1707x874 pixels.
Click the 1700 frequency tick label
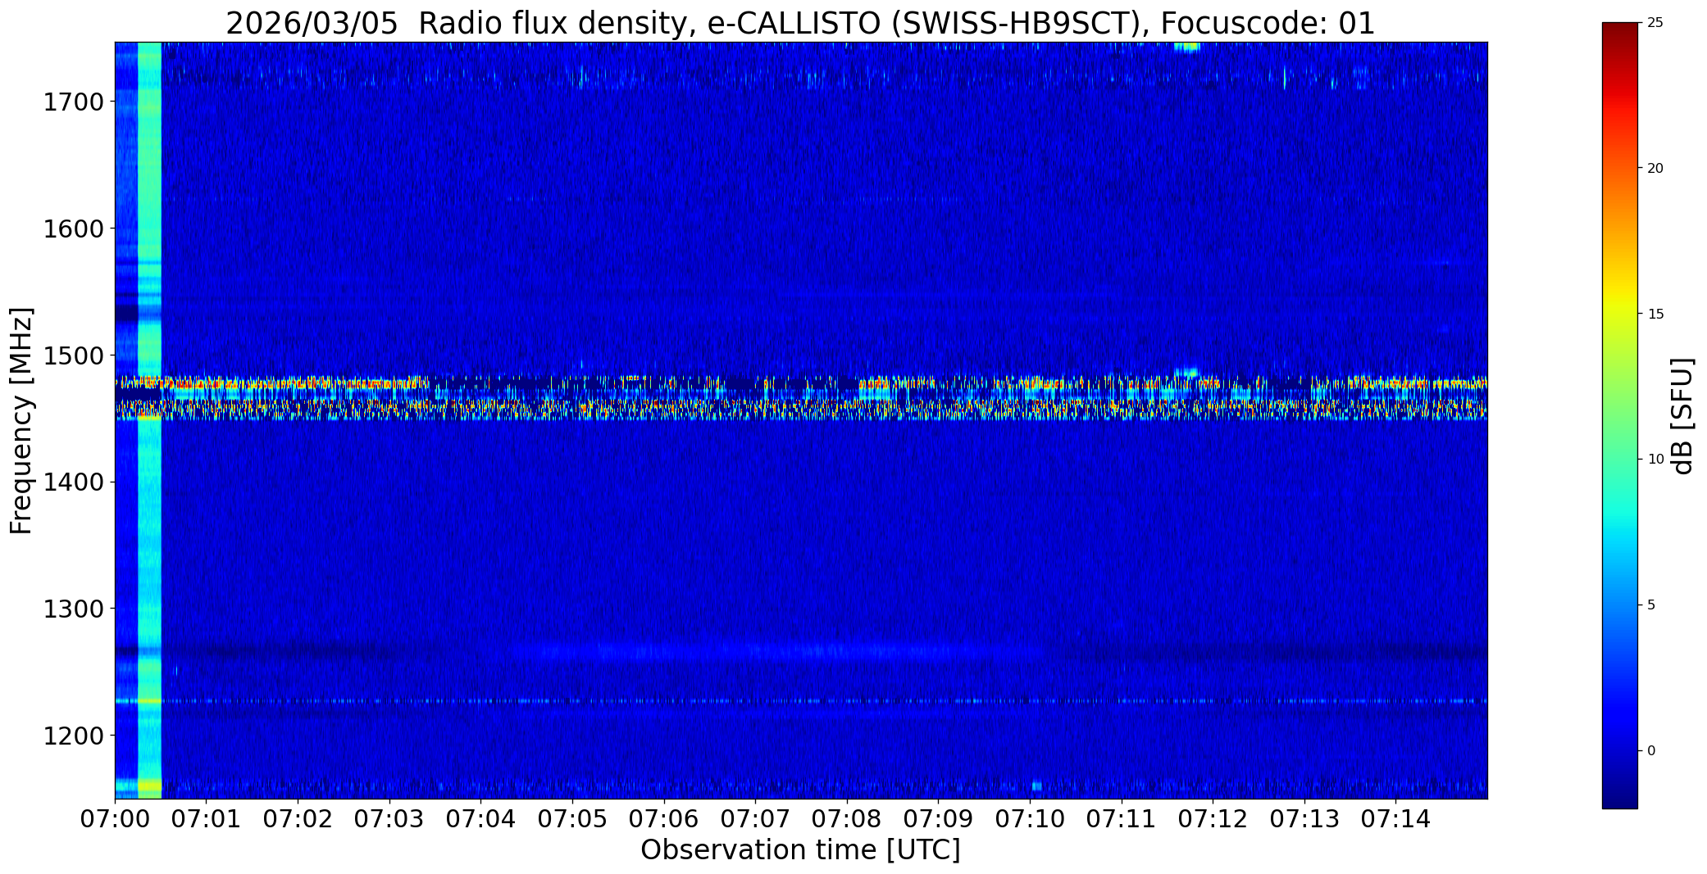74,102
